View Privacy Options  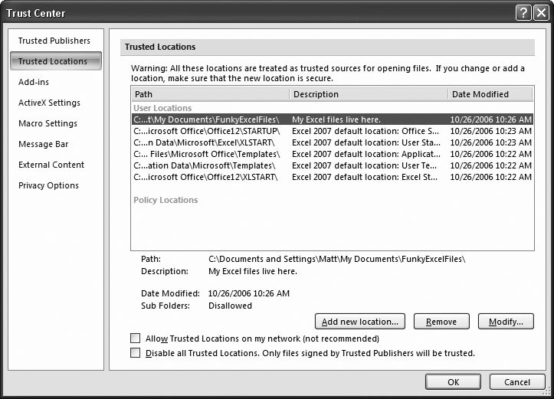tap(48, 185)
